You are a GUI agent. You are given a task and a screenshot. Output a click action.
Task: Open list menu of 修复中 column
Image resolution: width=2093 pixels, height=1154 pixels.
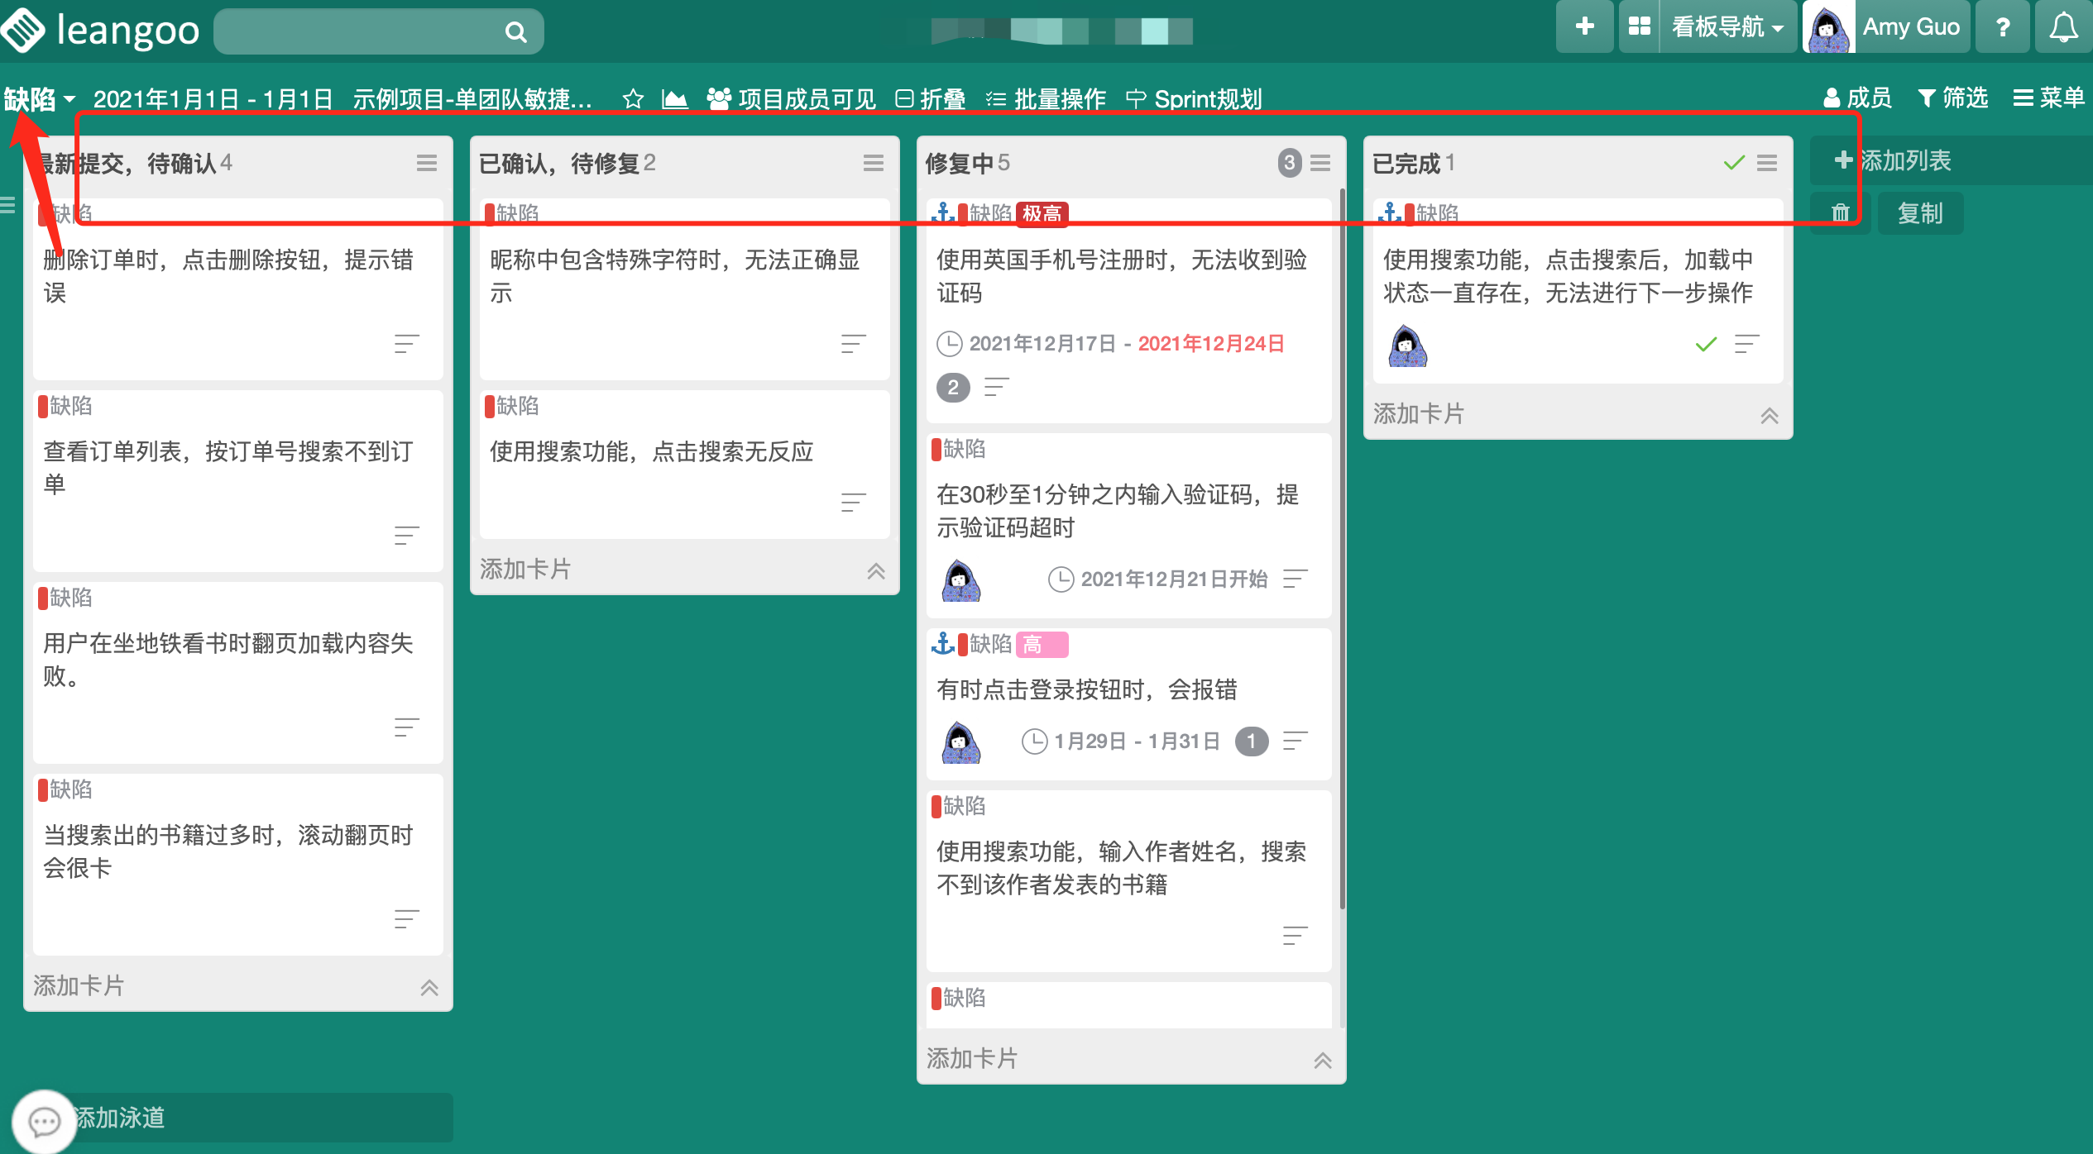(x=1321, y=163)
